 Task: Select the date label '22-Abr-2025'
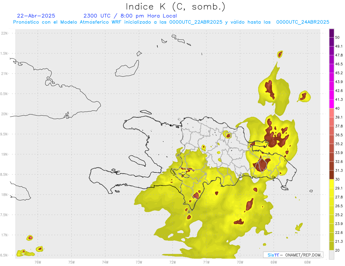pos(36,16)
